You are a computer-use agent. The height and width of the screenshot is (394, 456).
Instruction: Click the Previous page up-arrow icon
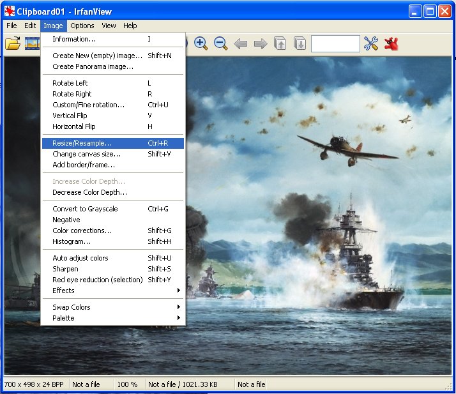point(280,43)
